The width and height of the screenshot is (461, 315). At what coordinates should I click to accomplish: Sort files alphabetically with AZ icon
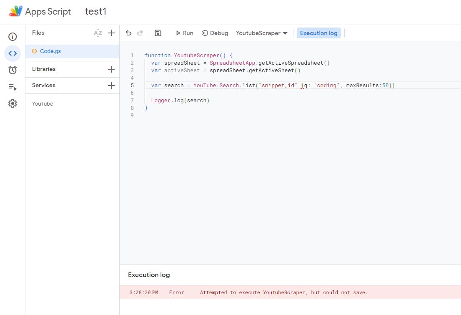[x=98, y=33]
